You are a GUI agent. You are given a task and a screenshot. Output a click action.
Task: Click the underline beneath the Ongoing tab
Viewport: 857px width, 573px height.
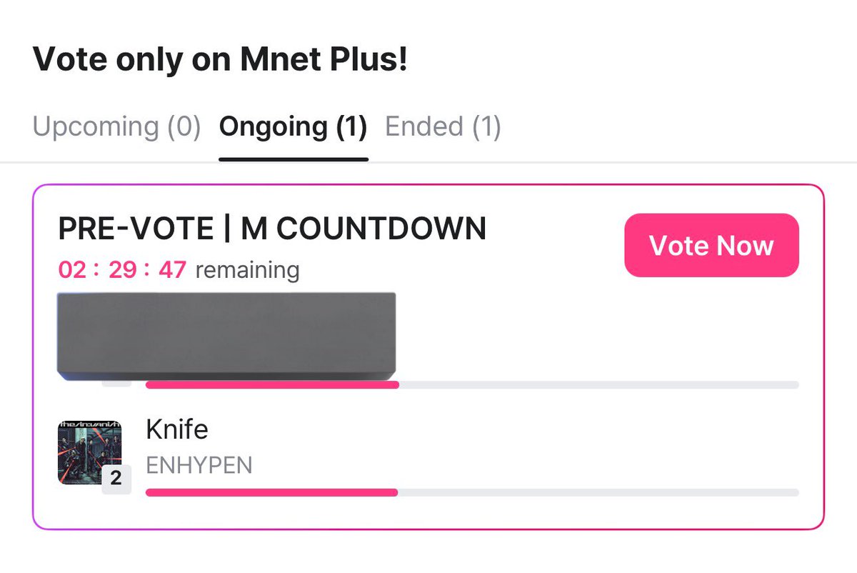tap(293, 159)
